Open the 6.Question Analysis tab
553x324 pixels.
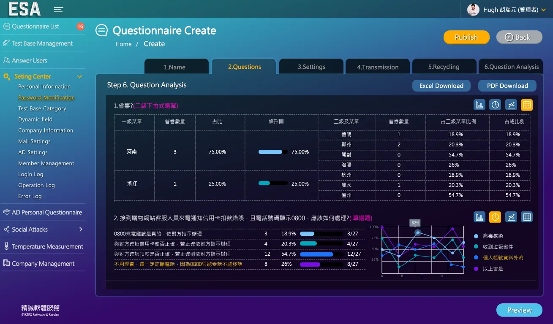point(511,67)
